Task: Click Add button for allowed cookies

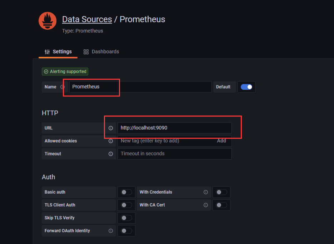Action: 221,141
